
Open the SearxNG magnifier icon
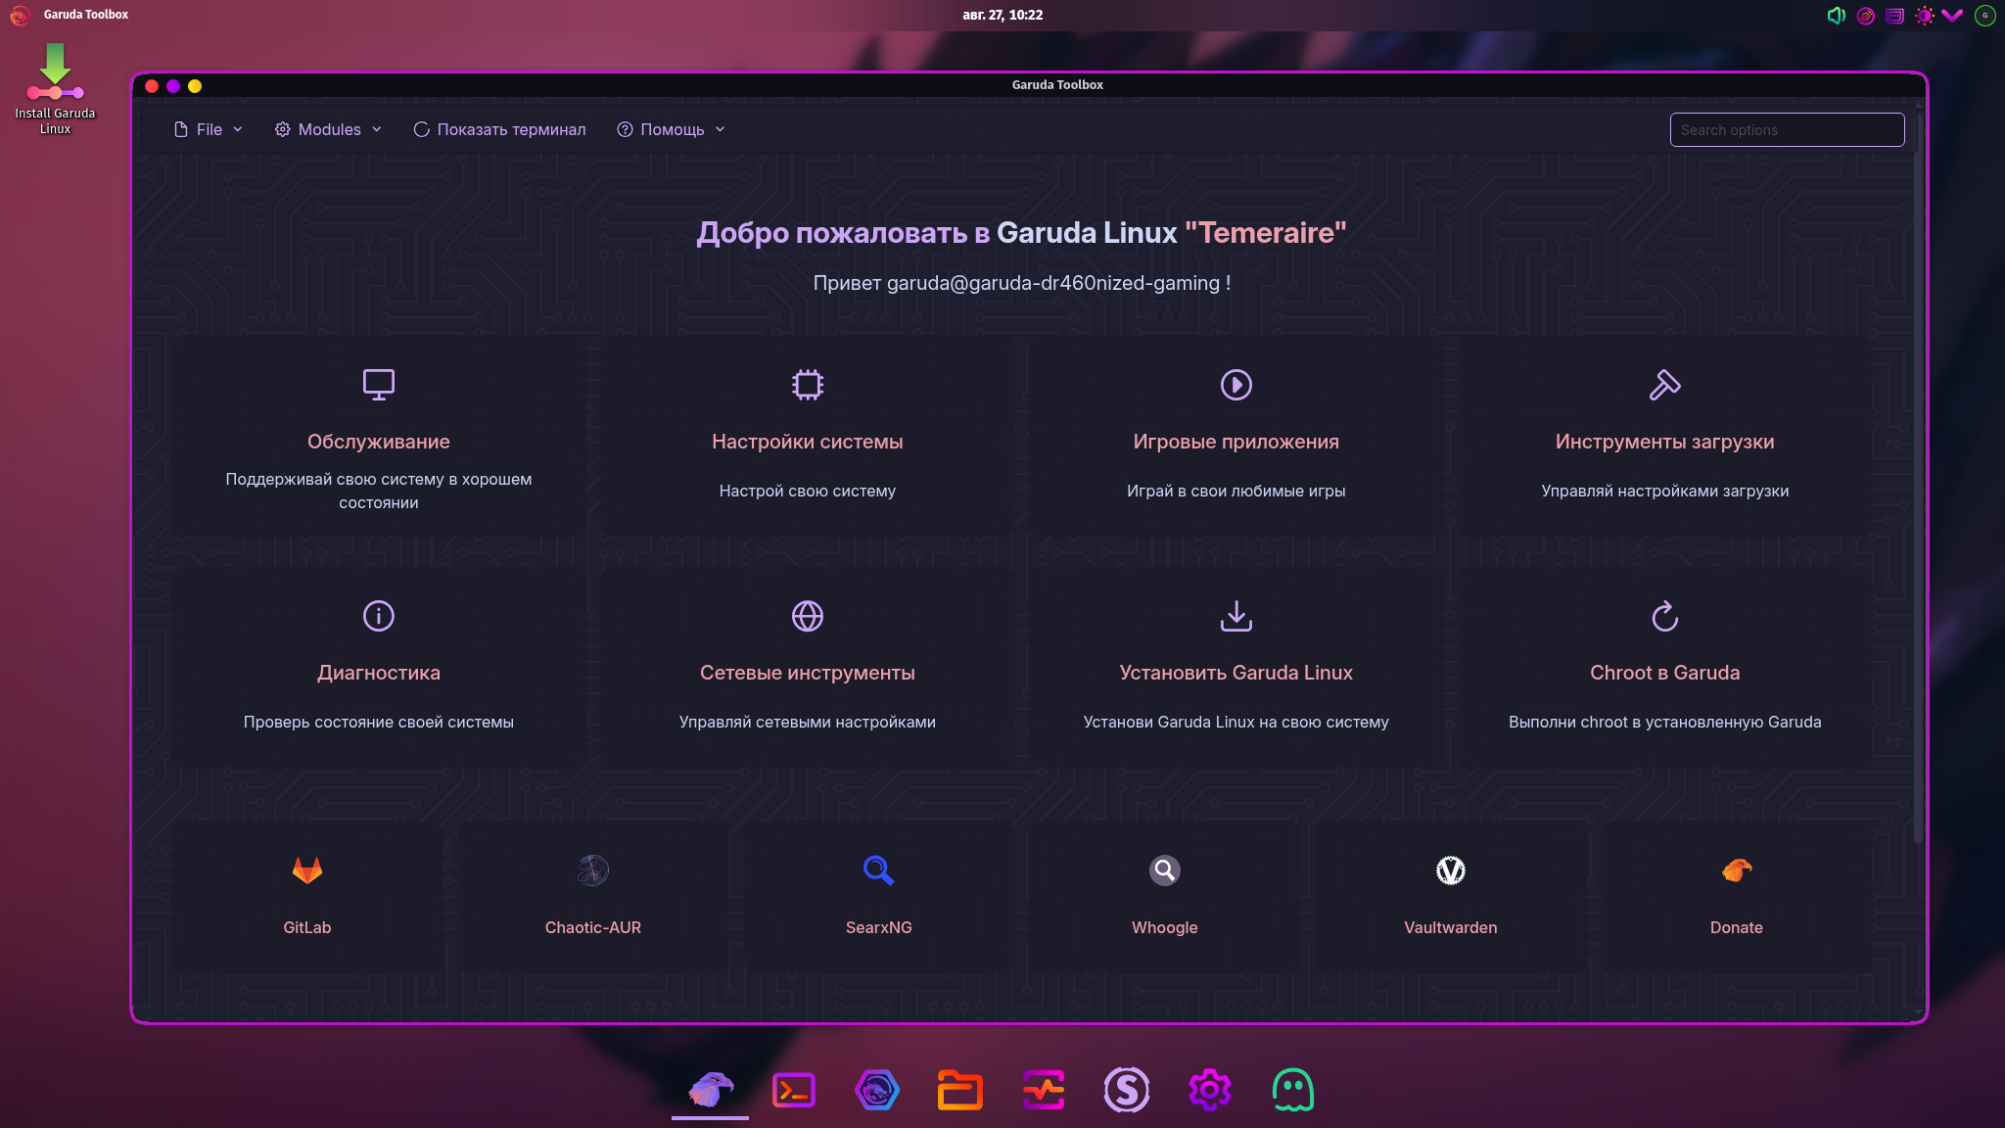pyautogui.click(x=879, y=869)
